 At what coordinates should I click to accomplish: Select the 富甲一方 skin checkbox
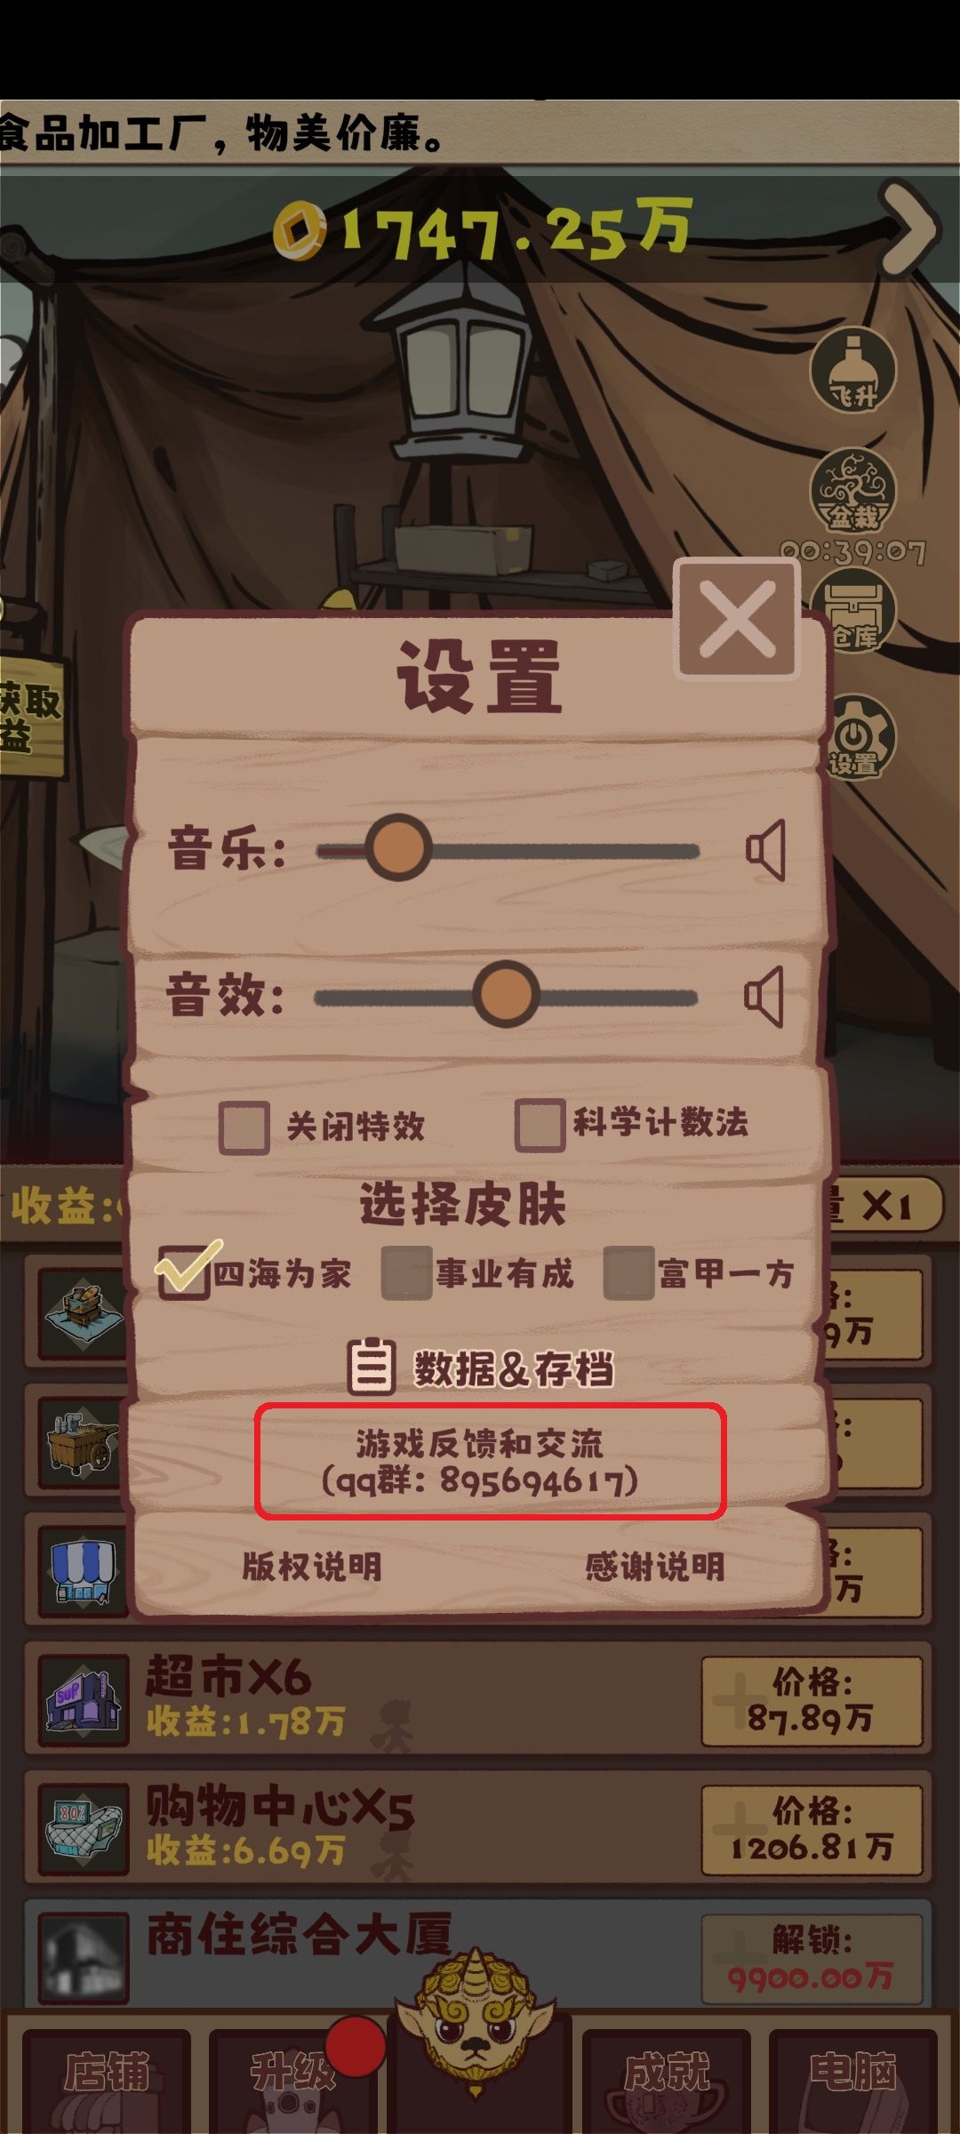coord(628,1272)
